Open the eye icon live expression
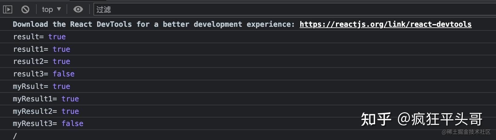This screenshot has width=496, height=140. pos(78,9)
